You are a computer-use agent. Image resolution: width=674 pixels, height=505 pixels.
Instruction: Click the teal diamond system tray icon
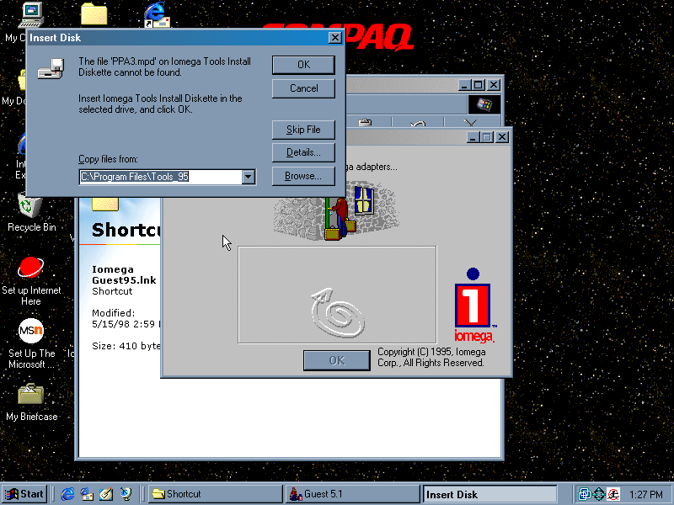tap(599, 494)
